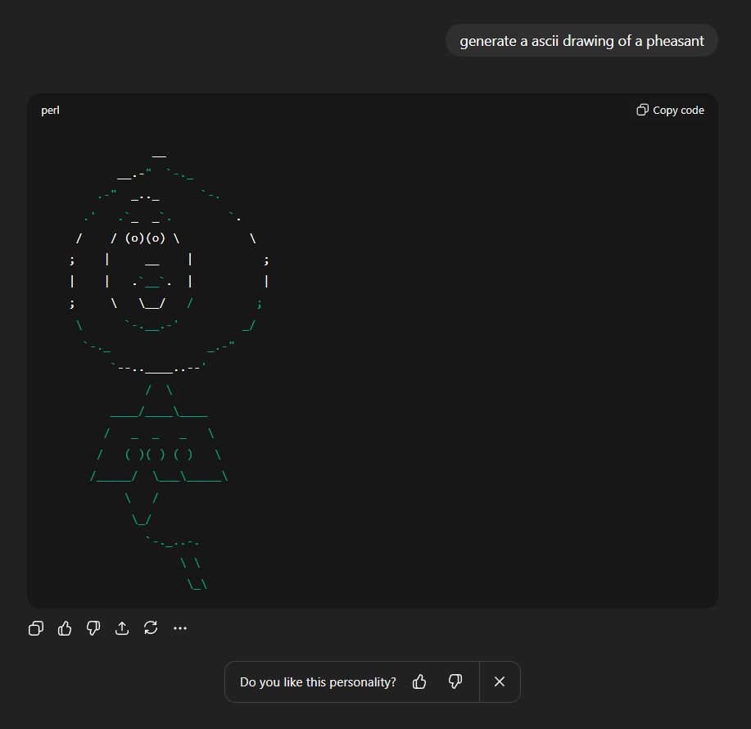
Task: Regenerate the response with the circular arrows icon
Action: [151, 628]
